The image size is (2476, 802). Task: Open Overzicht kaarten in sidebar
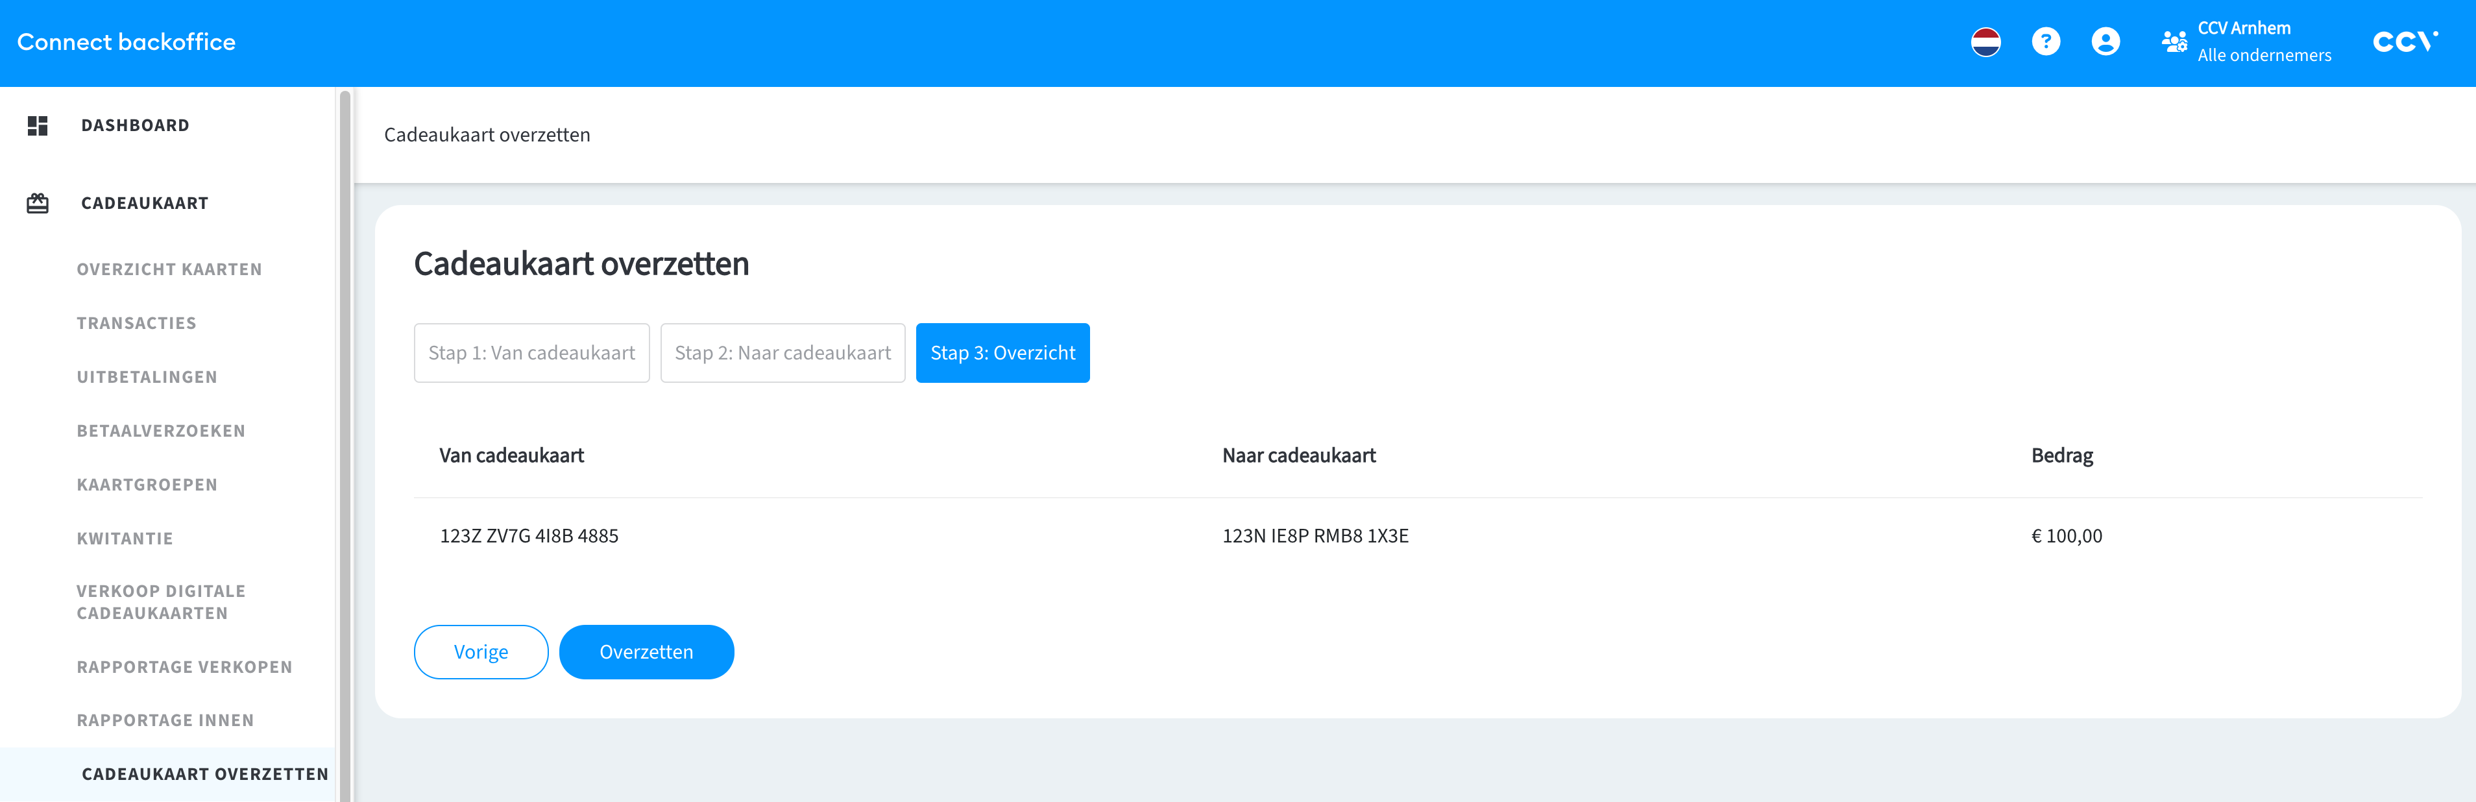point(169,270)
